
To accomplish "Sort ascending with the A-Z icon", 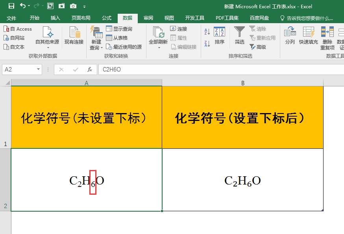I will pos(207,32).
